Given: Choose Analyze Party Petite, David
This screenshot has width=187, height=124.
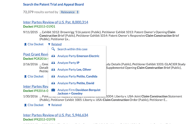Looking at the screenshot, I should 76,83.
